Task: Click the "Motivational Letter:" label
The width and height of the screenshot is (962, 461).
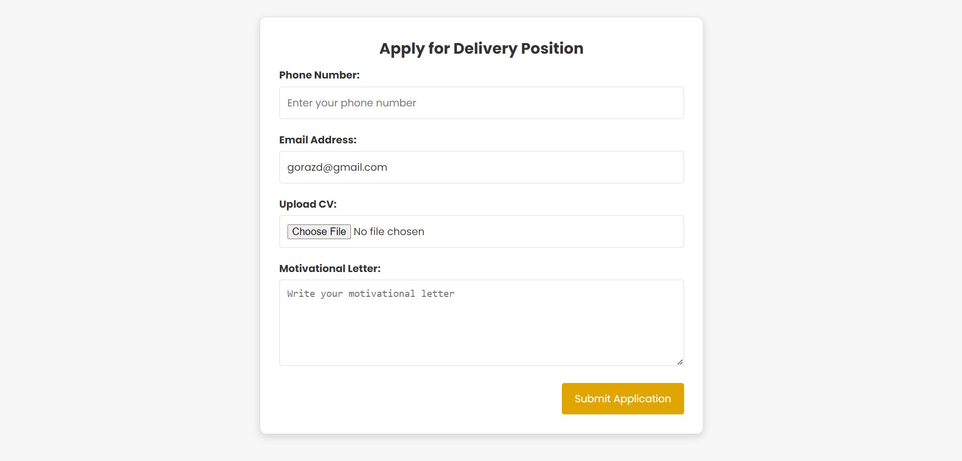Action: 330,268
